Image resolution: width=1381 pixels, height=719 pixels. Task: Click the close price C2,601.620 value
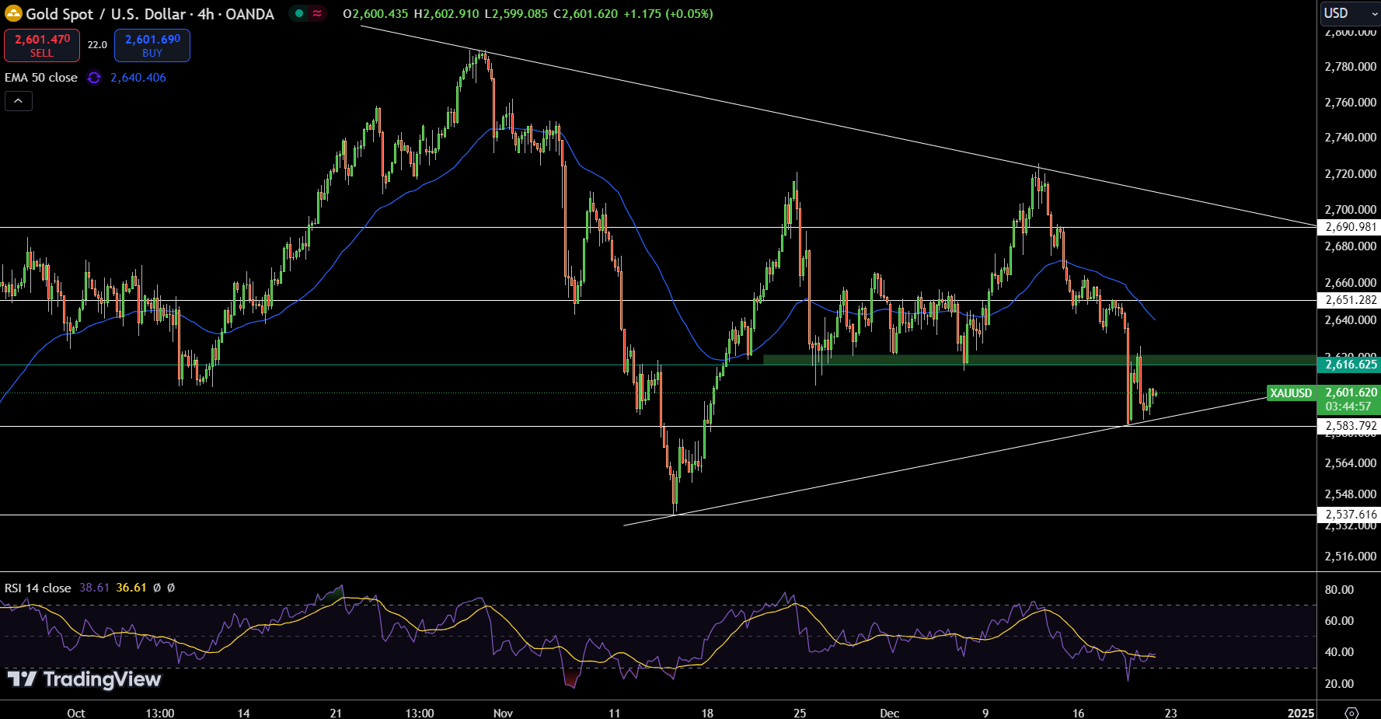pyautogui.click(x=586, y=14)
